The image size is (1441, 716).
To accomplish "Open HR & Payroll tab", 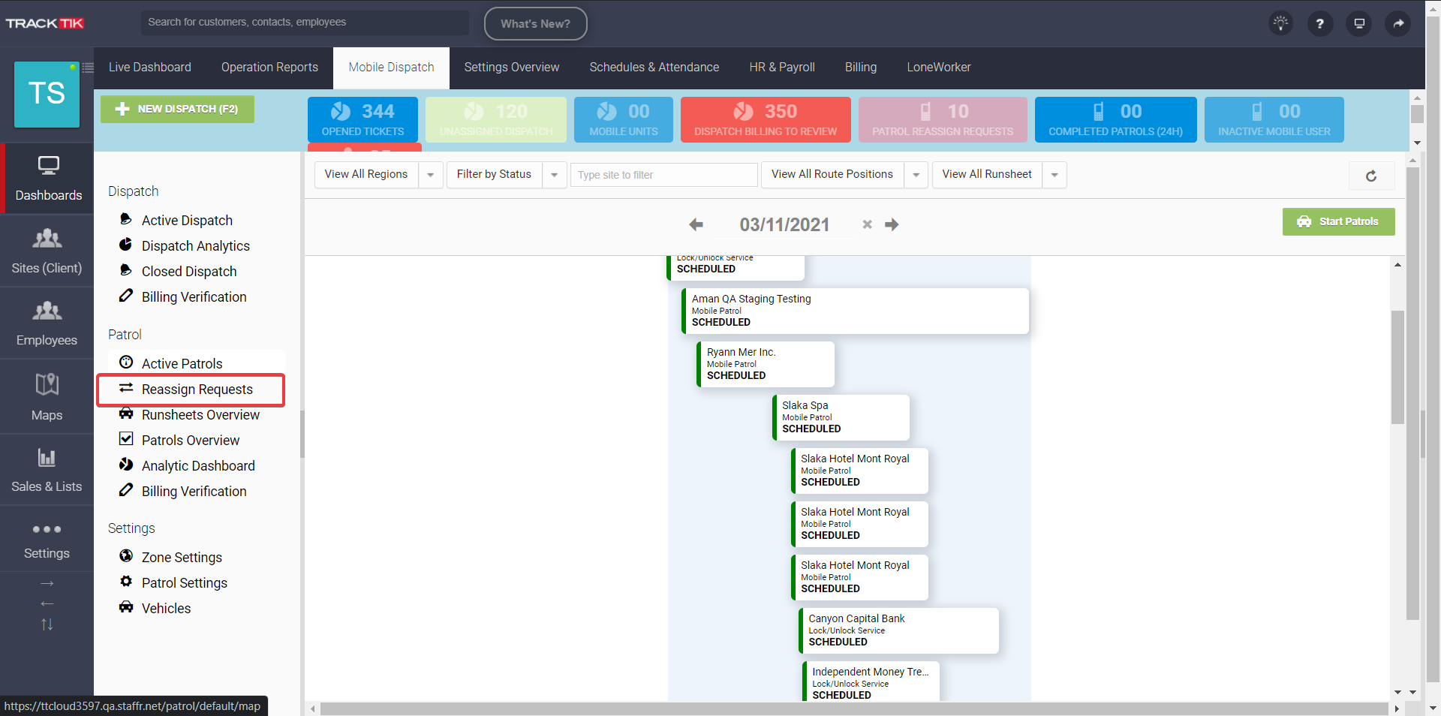I will coord(782,68).
